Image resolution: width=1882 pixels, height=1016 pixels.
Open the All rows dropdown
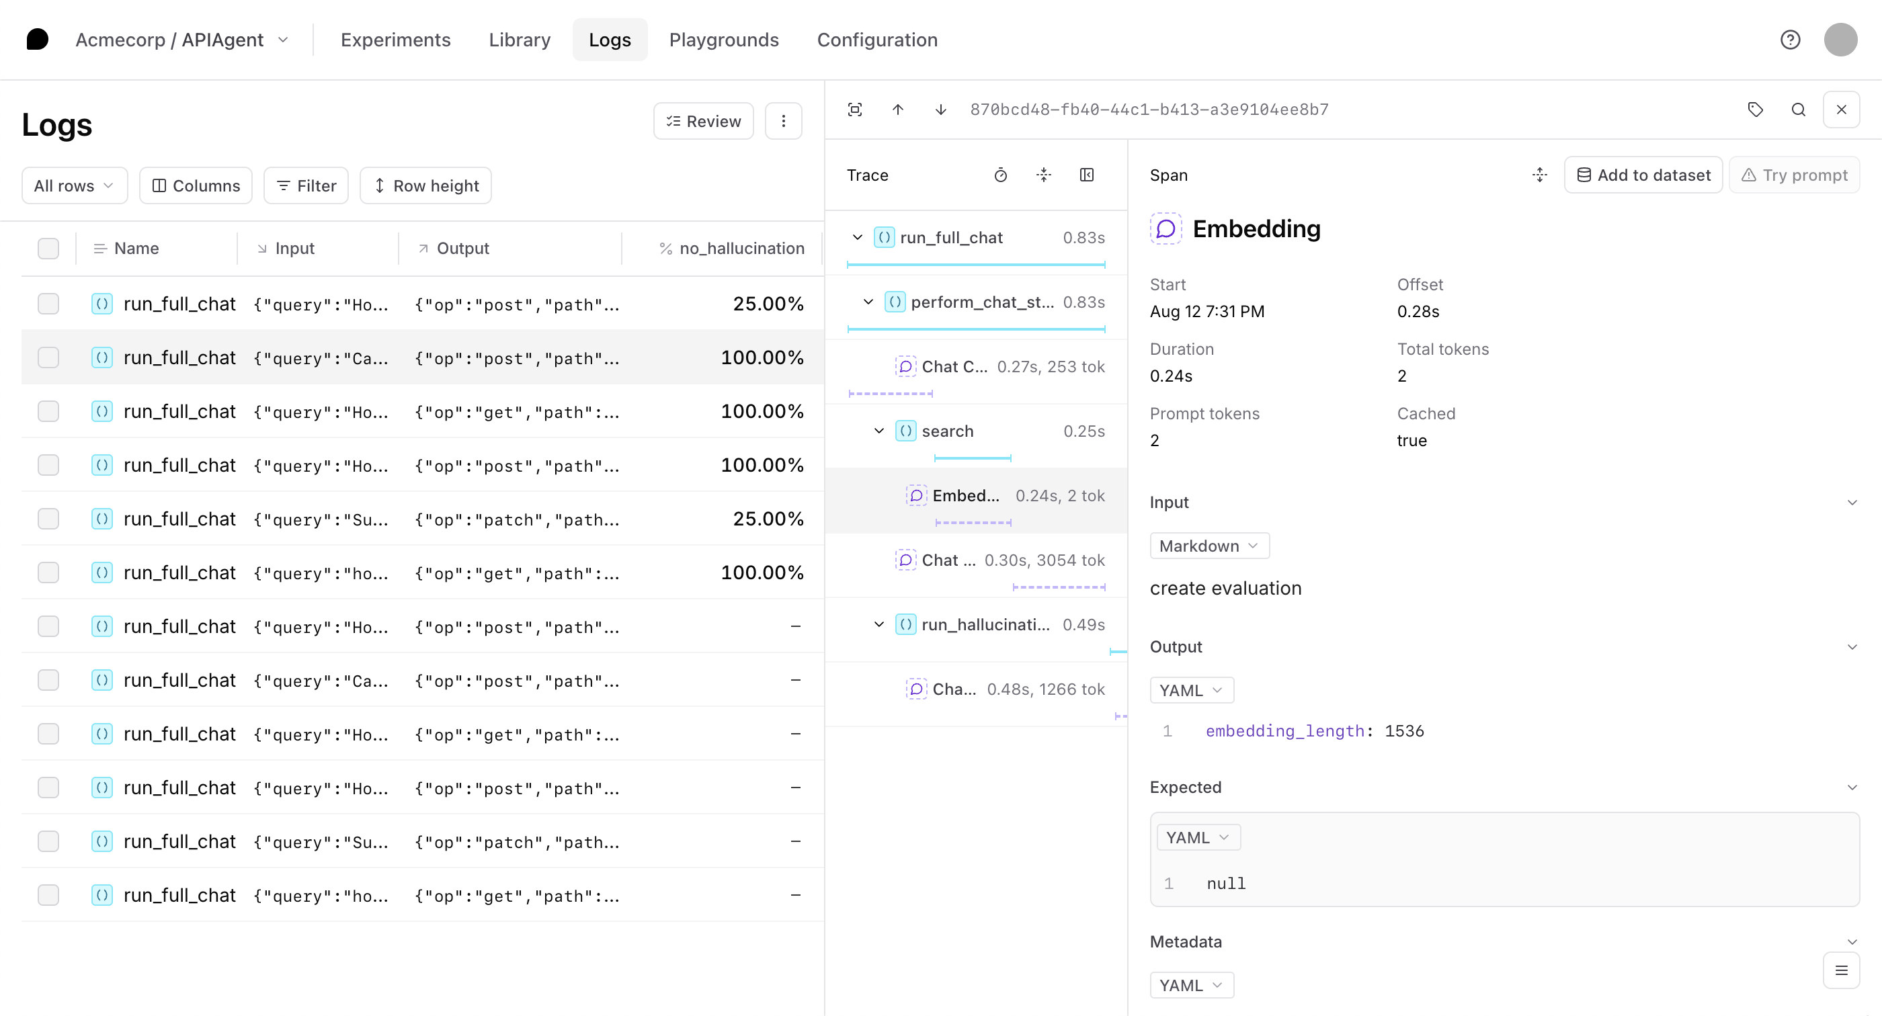pyautogui.click(x=75, y=185)
